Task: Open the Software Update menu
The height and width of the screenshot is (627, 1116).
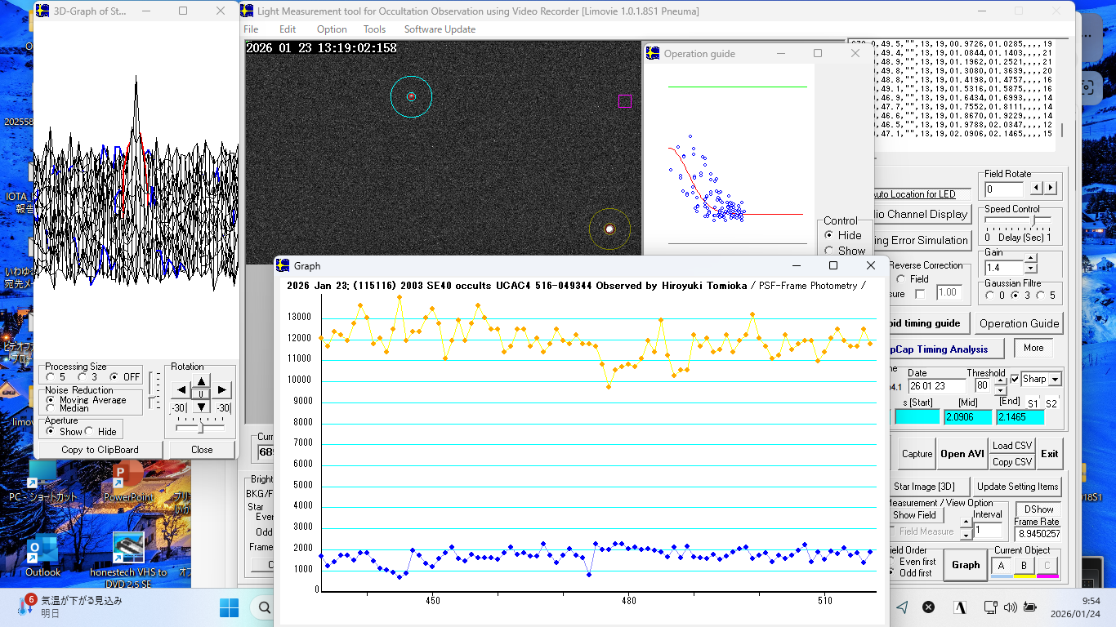Action: point(440,29)
